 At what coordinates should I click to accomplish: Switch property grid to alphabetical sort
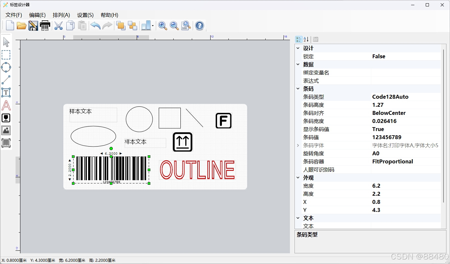[306, 39]
